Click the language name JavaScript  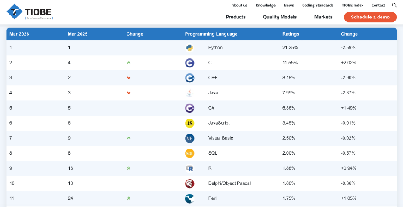pos(219,123)
